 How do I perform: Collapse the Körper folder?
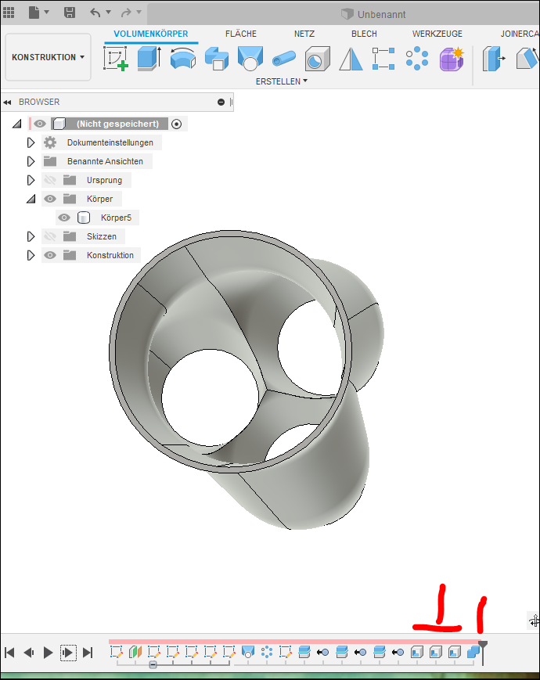tap(31, 199)
